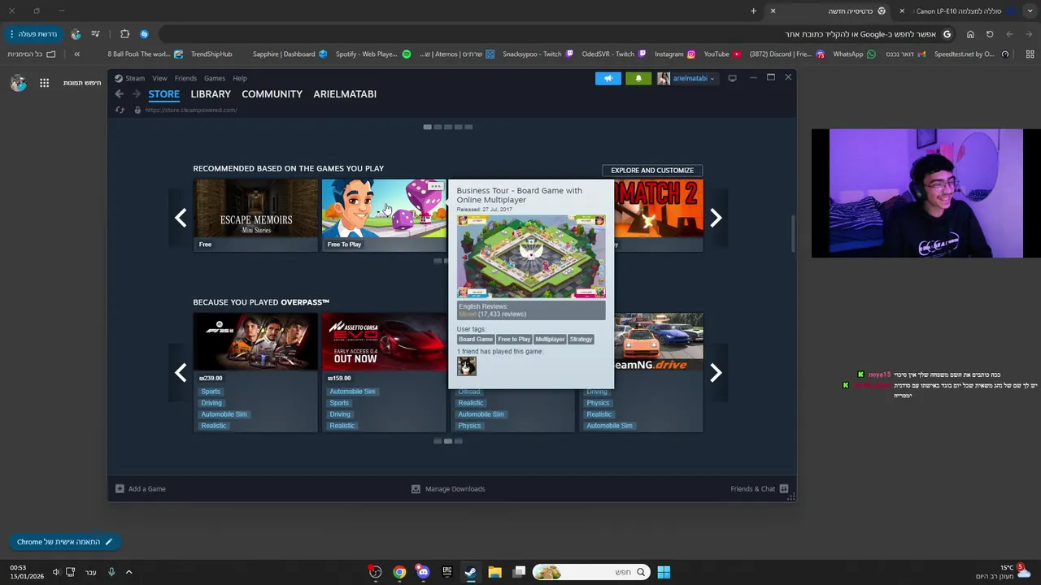Go back with Steam navigation back arrow
The height and width of the screenshot is (585, 1041).
coord(119,93)
